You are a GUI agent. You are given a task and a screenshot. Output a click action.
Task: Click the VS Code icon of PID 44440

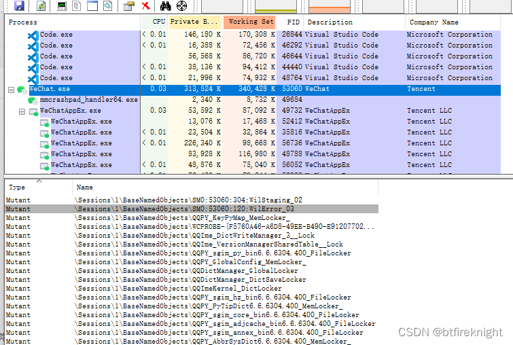33,67
